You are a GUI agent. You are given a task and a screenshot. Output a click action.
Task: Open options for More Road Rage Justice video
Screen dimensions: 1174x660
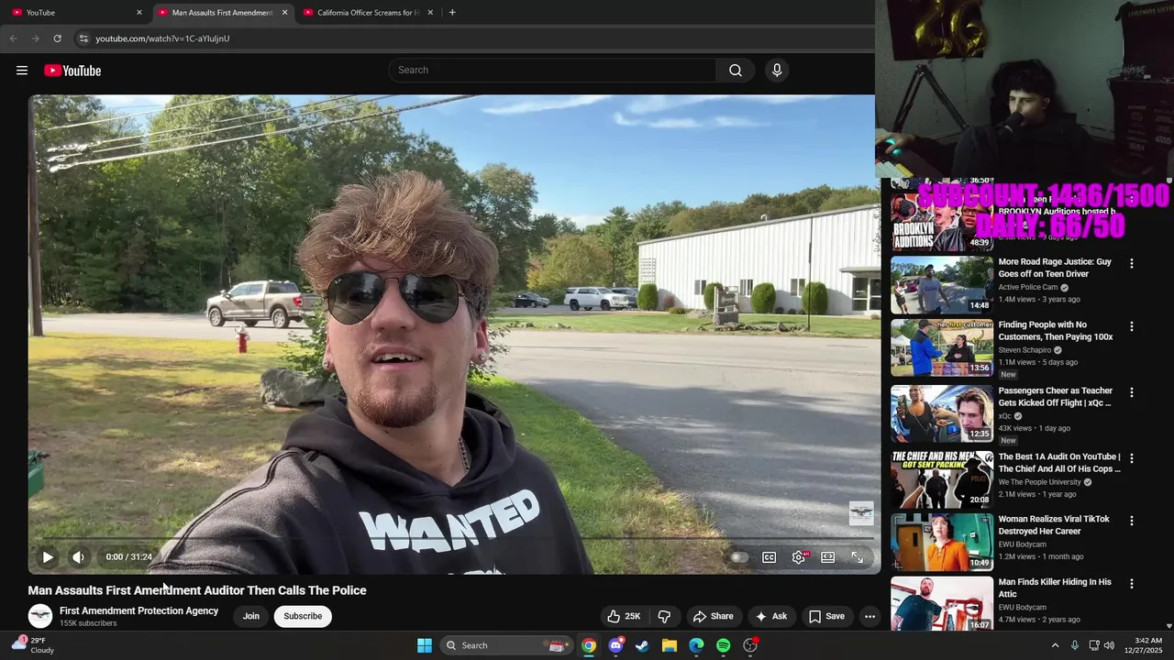(x=1132, y=263)
